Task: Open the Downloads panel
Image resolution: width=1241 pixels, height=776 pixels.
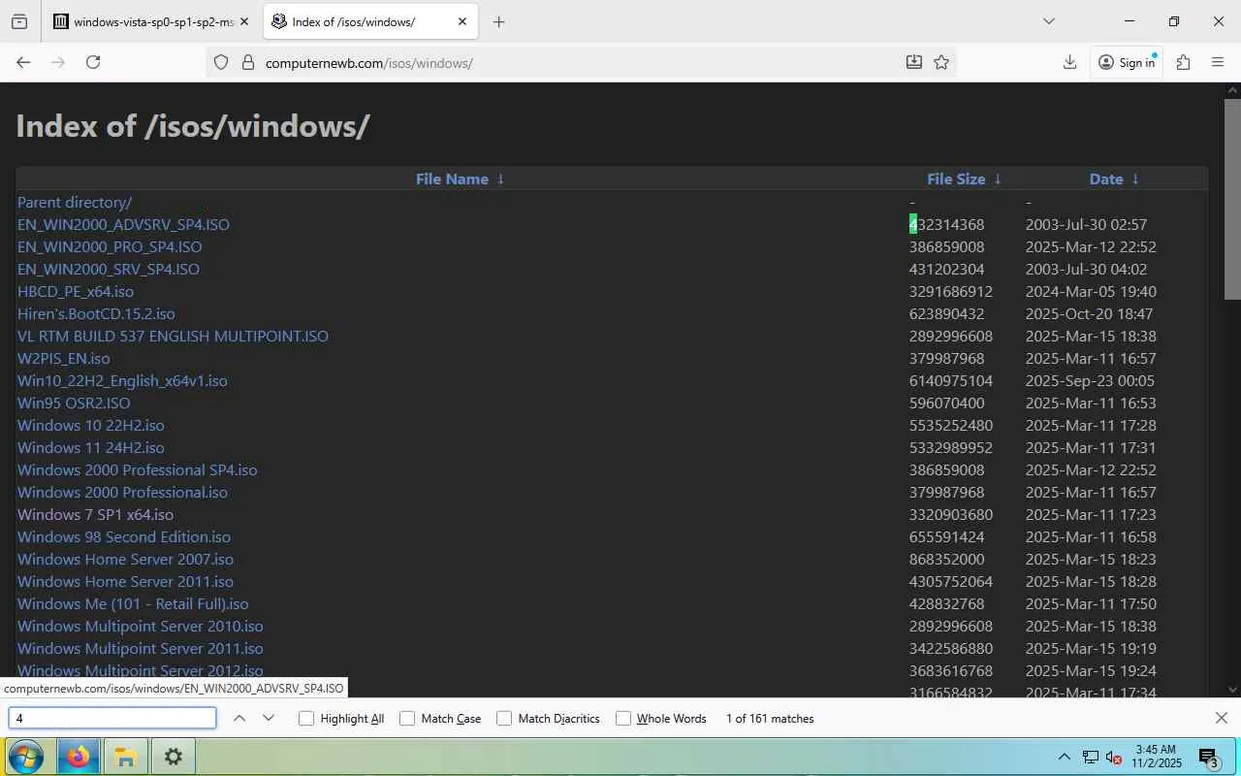Action: coord(1069,62)
